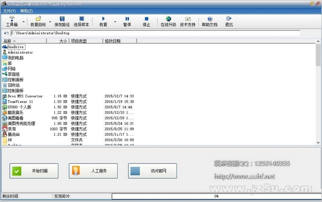Select 我的电脑 computer icon
Image resolution: width=322 pixels, height=202 pixels.
[5, 57]
